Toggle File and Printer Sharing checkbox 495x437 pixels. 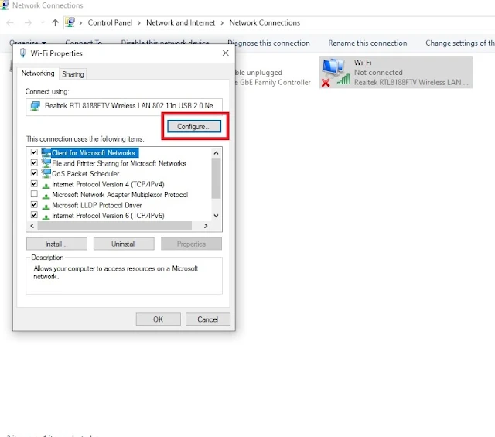34,162
